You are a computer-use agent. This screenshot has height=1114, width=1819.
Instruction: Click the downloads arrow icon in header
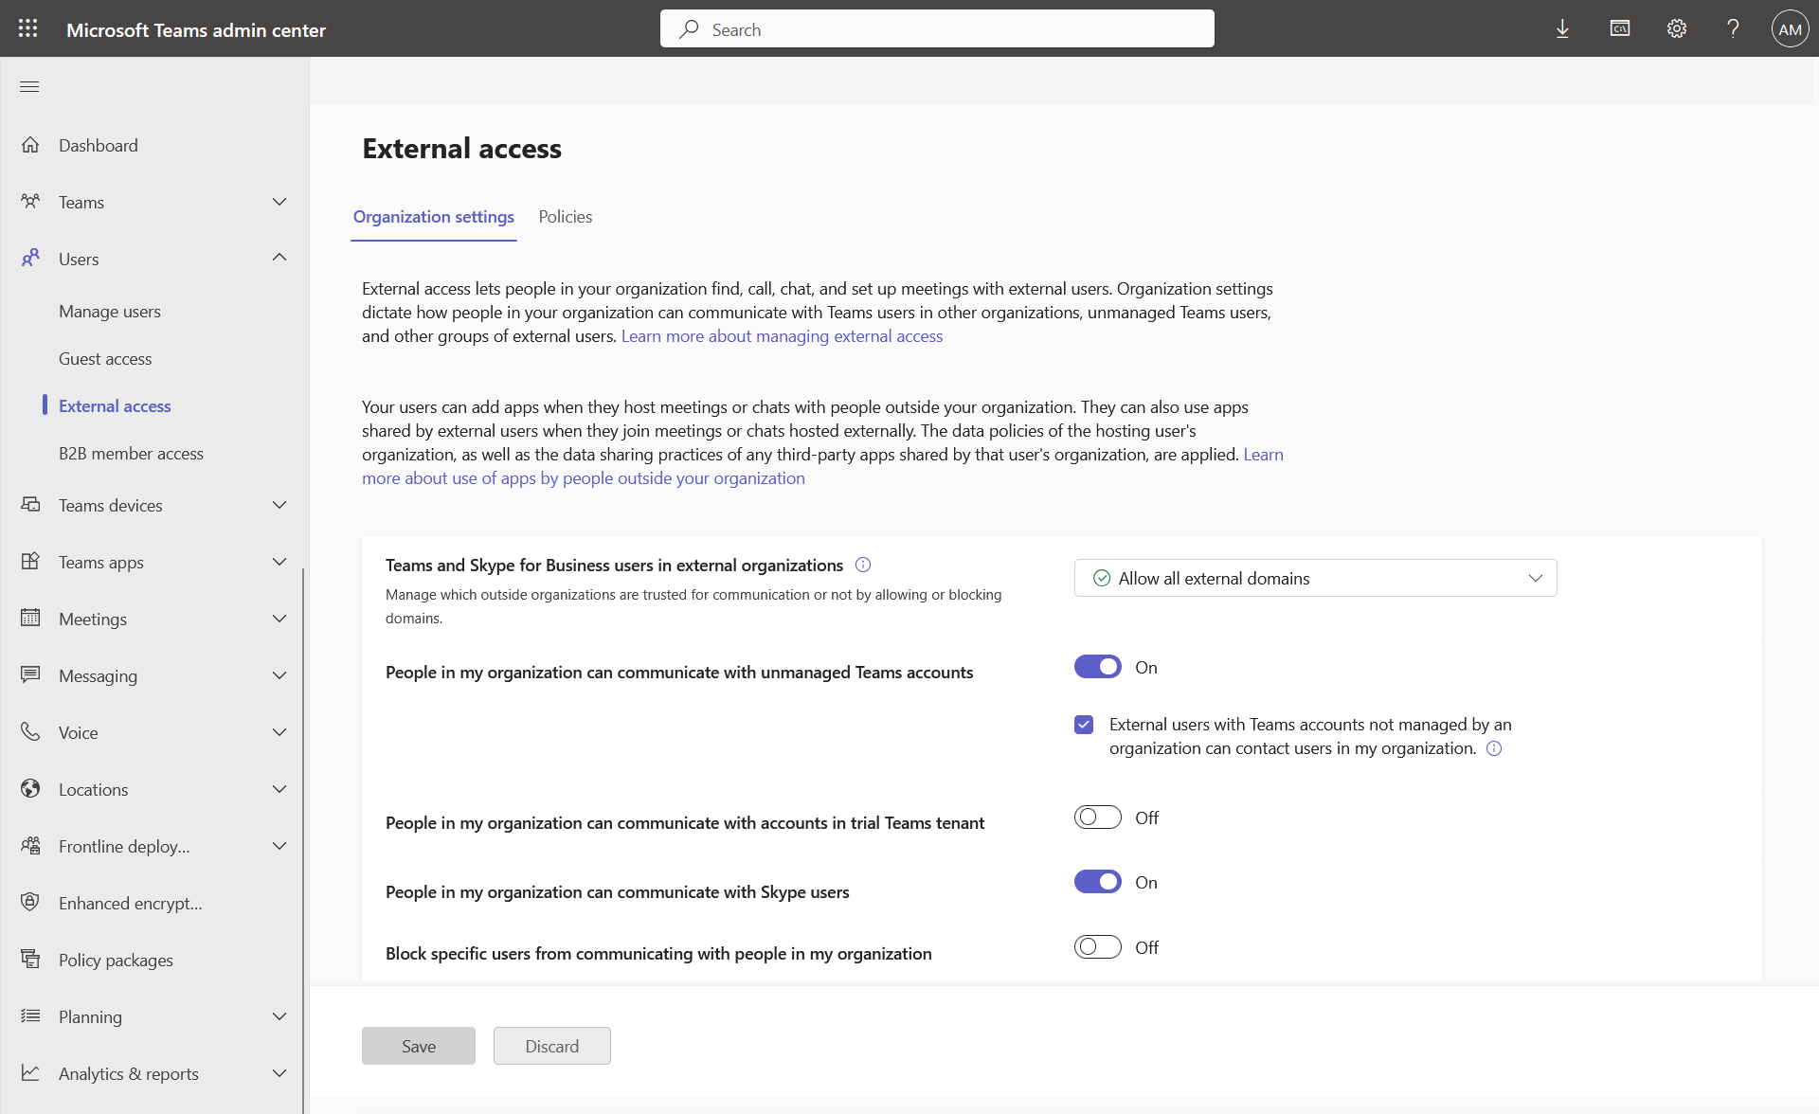1562,28
